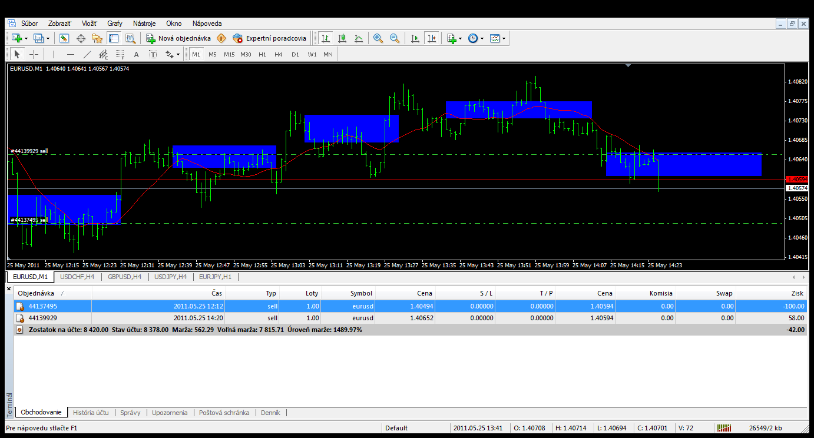Open the Nástroje menu
This screenshot has width=814, height=438.
click(x=144, y=24)
